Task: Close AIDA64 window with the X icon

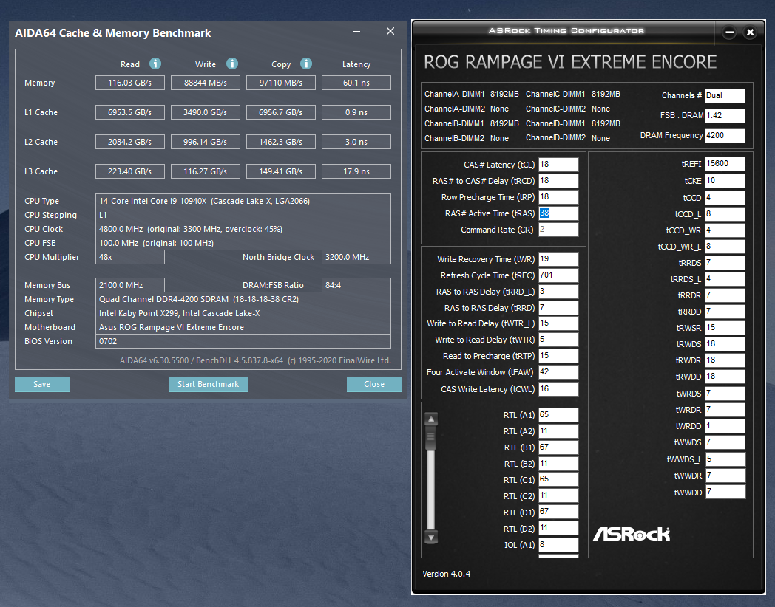Action: [390, 31]
